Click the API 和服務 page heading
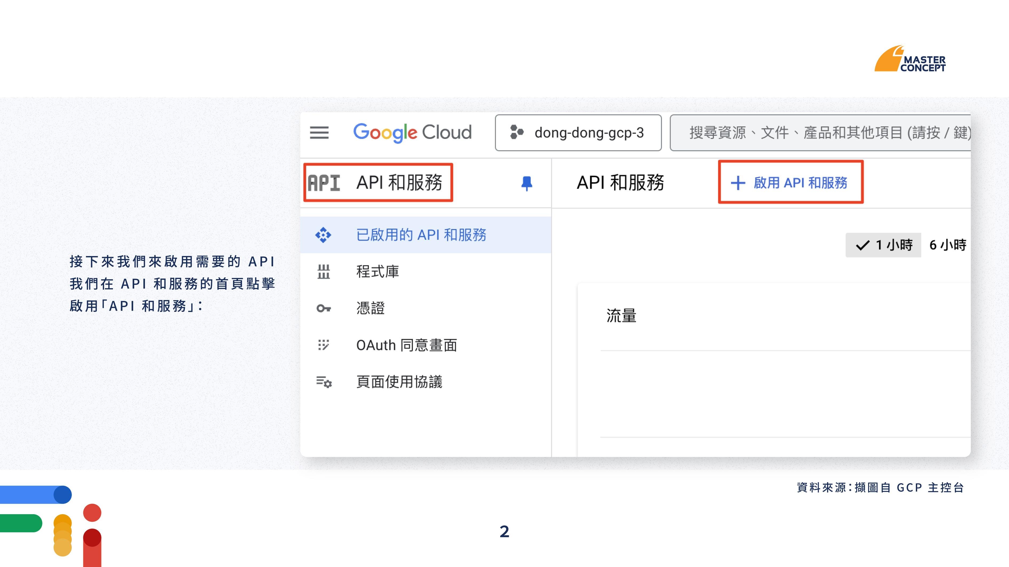 [620, 183]
